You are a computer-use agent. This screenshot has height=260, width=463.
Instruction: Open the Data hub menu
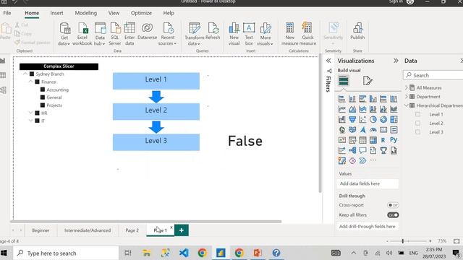point(100,34)
